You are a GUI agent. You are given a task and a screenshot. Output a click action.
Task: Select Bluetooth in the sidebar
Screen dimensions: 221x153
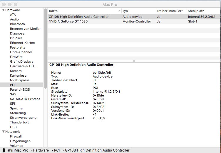pyautogui.click(x=17, y=24)
